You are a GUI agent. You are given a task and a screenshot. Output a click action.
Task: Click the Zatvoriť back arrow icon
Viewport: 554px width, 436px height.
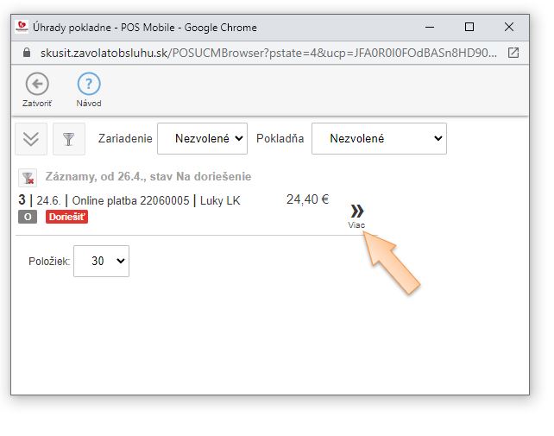(37, 84)
